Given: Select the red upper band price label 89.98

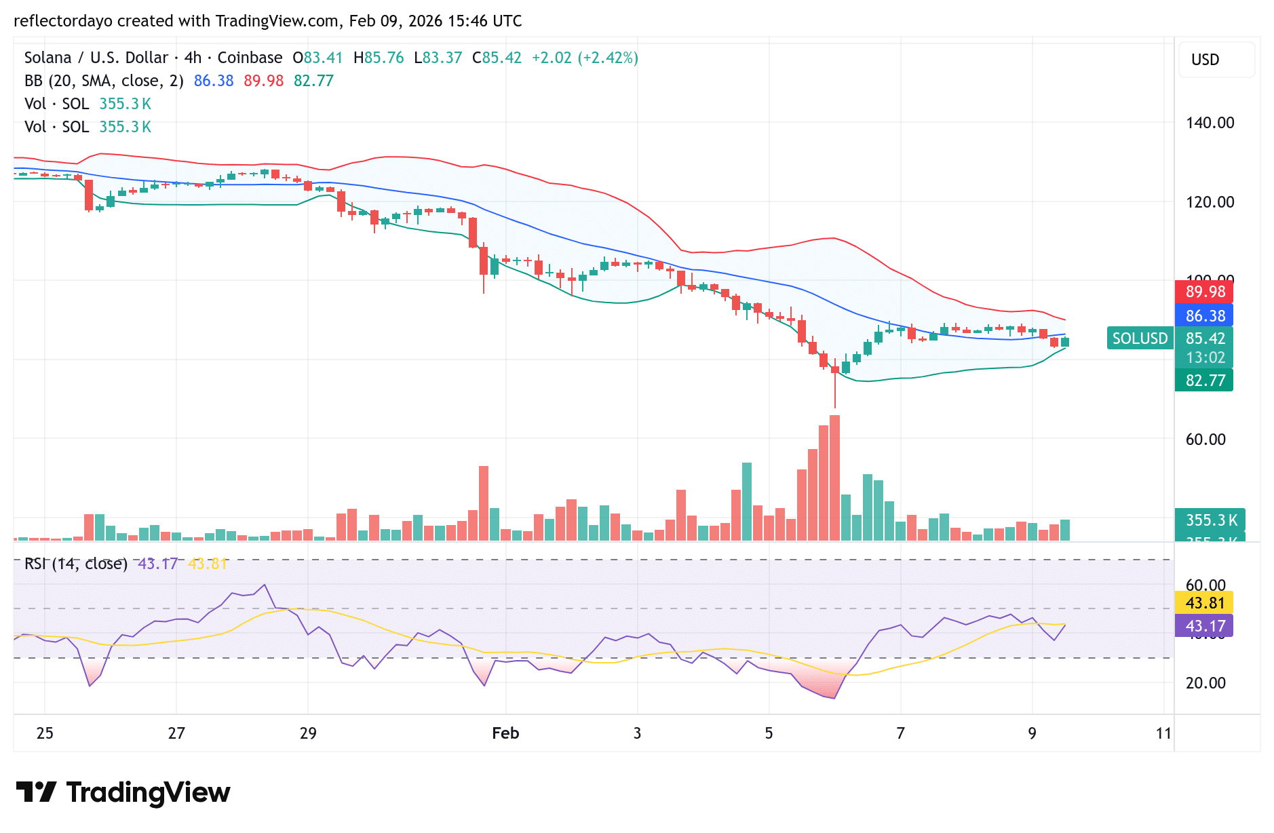Looking at the screenshot, I should pyautogui.click(x=1203, y=292).
